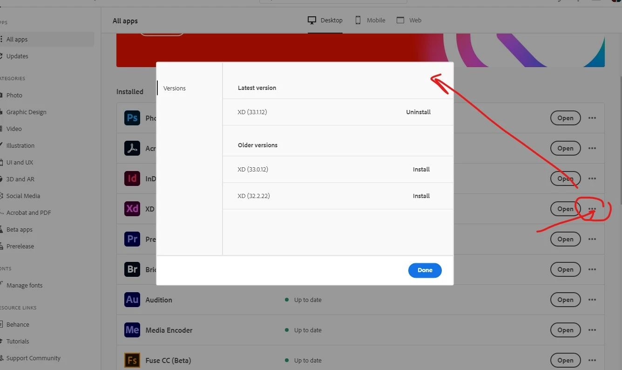Open XD with its Open button

565,209
